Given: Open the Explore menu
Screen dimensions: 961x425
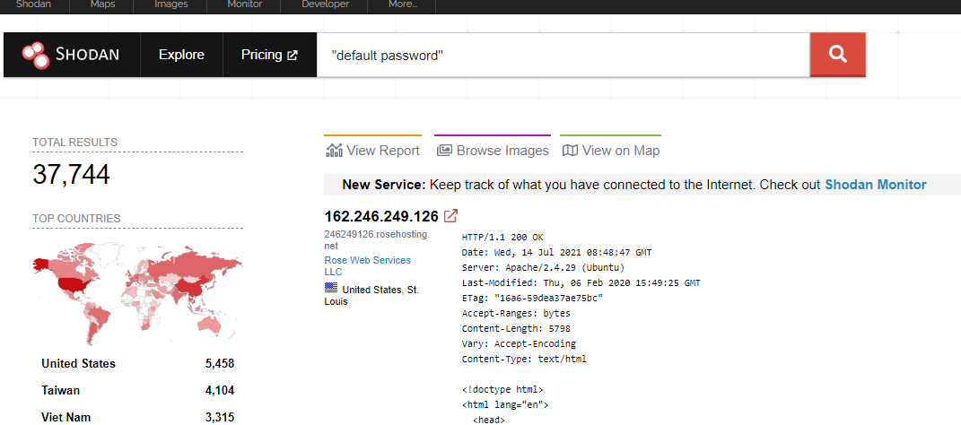Looking at the screenshot, I should click(x=181, y=55).
